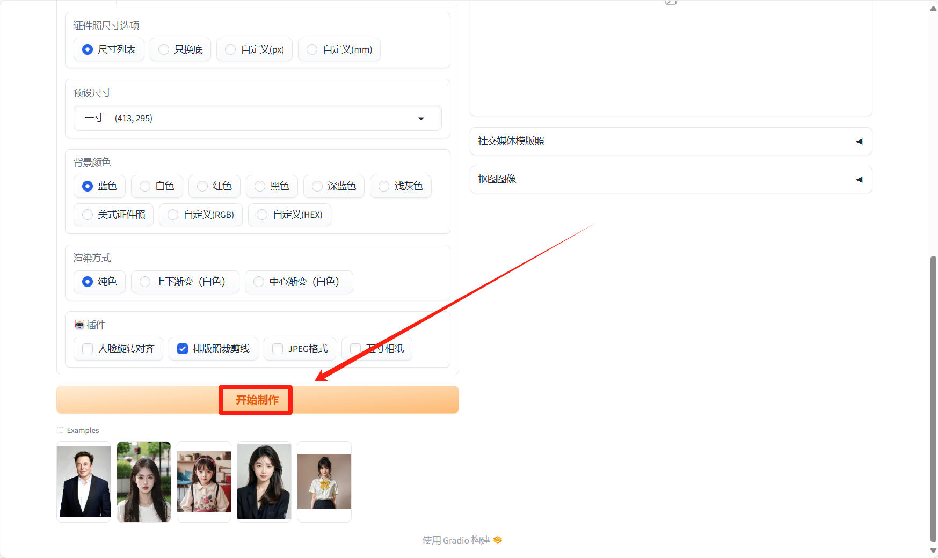Click the robot icon beside 插件 label
Viewport: 938px width, 558px height.
click(79, 325)
